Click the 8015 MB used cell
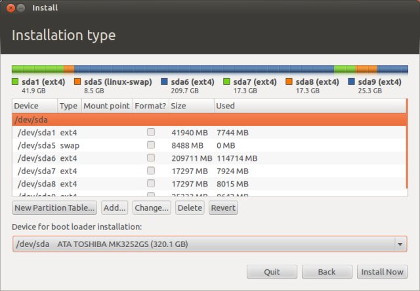The image size is (420, 291). point(232,184)
